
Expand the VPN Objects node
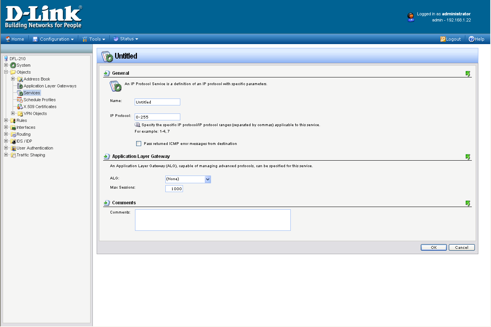coord(13,113)
